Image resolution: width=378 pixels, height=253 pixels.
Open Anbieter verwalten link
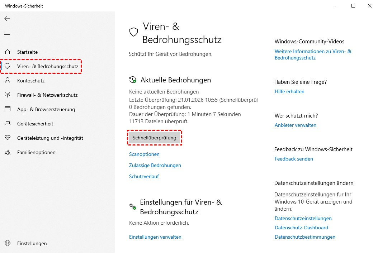click(x=295, y=125)
